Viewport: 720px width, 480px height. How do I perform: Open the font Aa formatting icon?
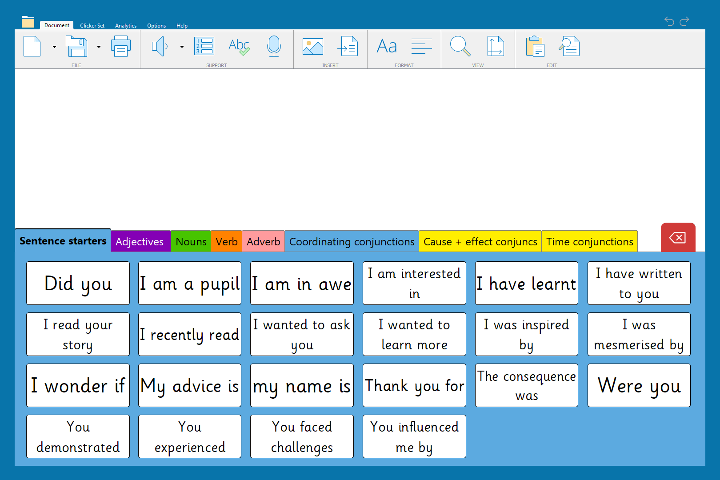click(387, 46)
